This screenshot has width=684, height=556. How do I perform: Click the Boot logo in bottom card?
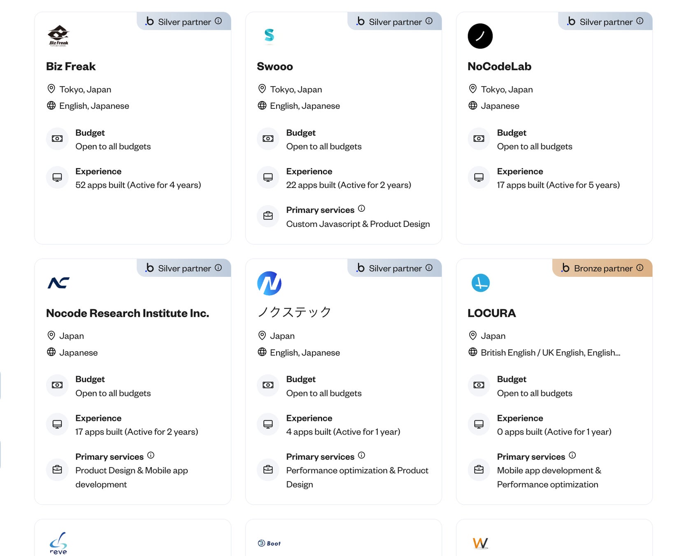tap(269, 543)
